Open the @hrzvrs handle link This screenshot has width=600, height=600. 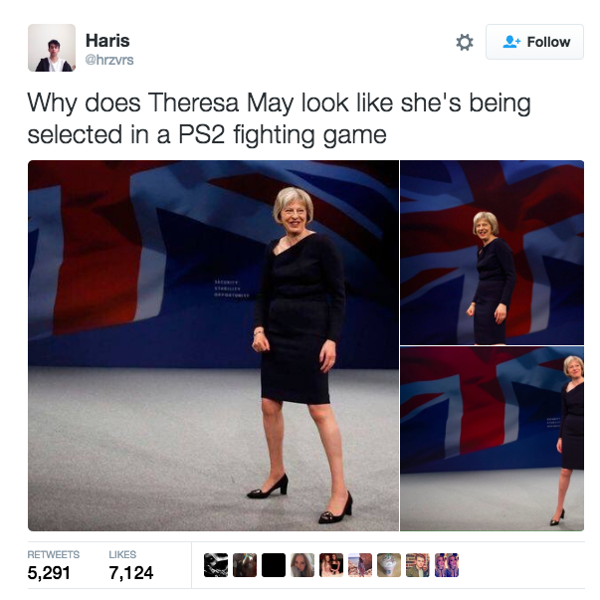point(109,60)
